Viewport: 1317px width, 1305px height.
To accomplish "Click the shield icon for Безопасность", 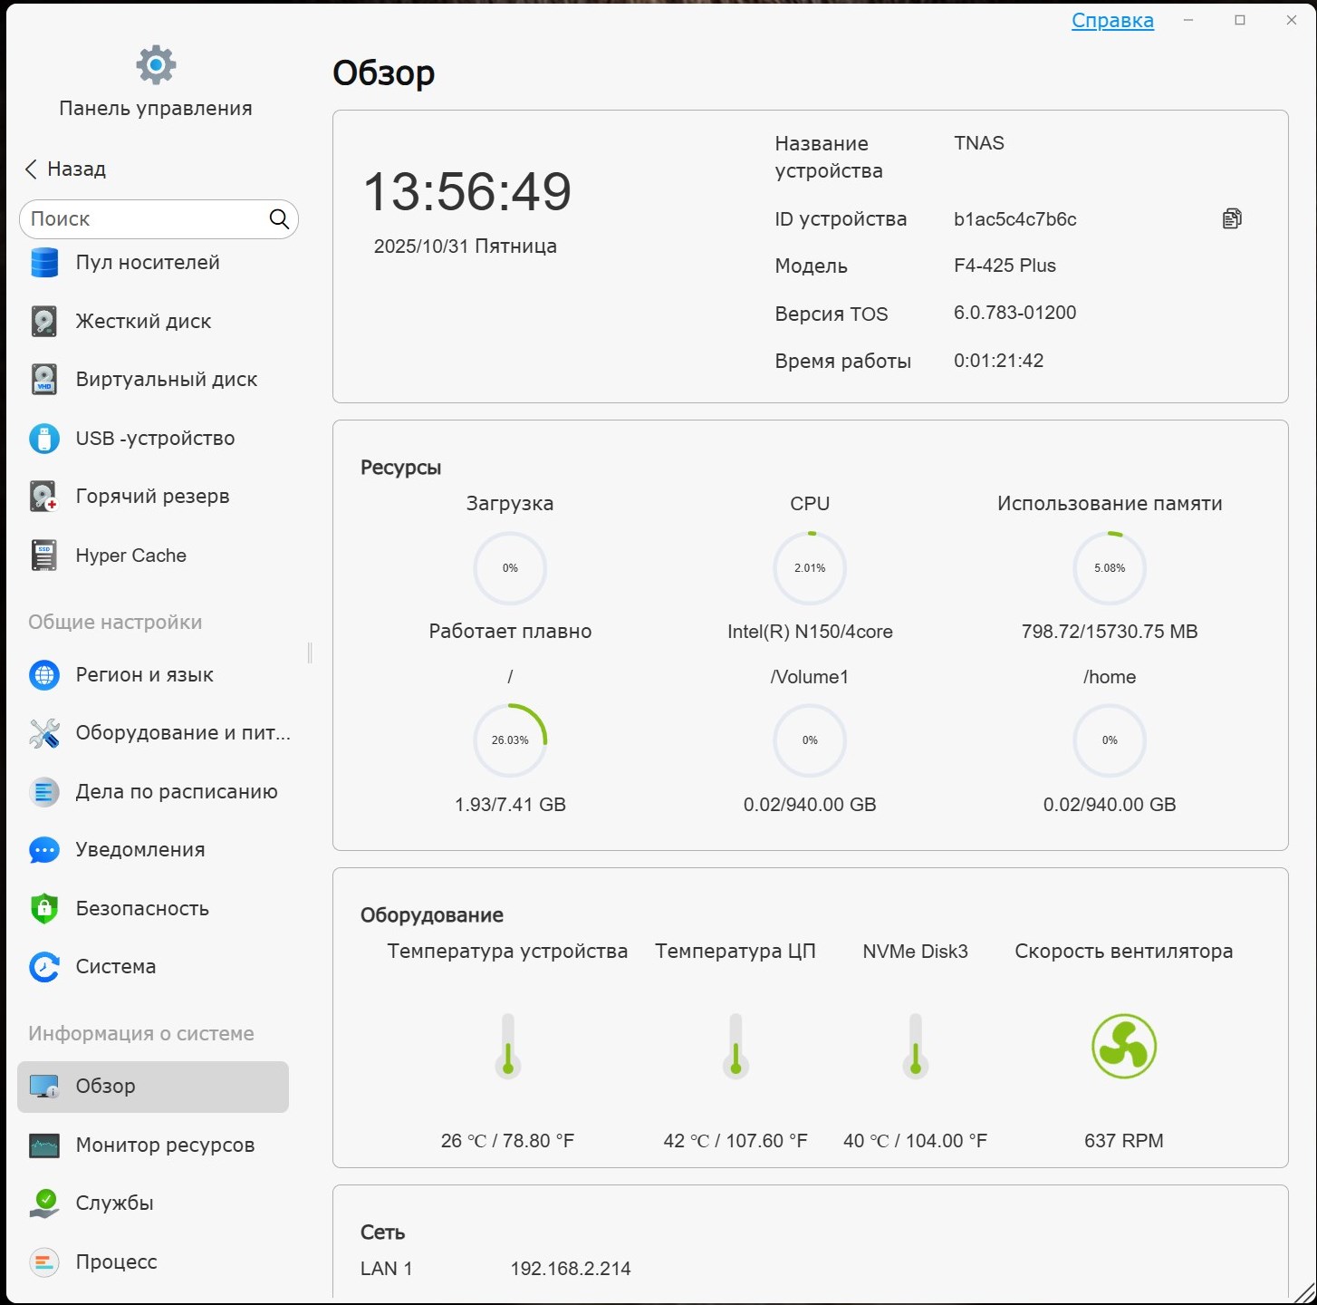I will point(44,908).
